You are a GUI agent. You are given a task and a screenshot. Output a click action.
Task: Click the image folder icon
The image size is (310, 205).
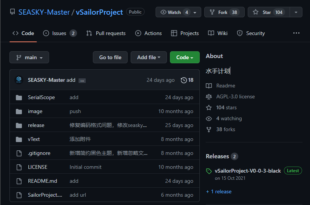(x=19, y=112)
